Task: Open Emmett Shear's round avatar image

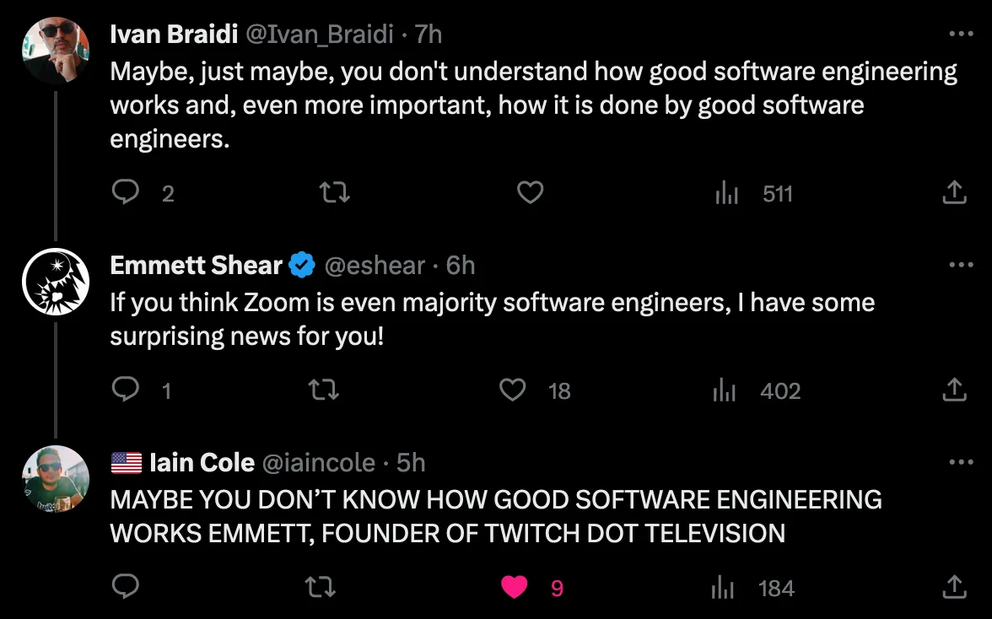Action: coord(56,282)
